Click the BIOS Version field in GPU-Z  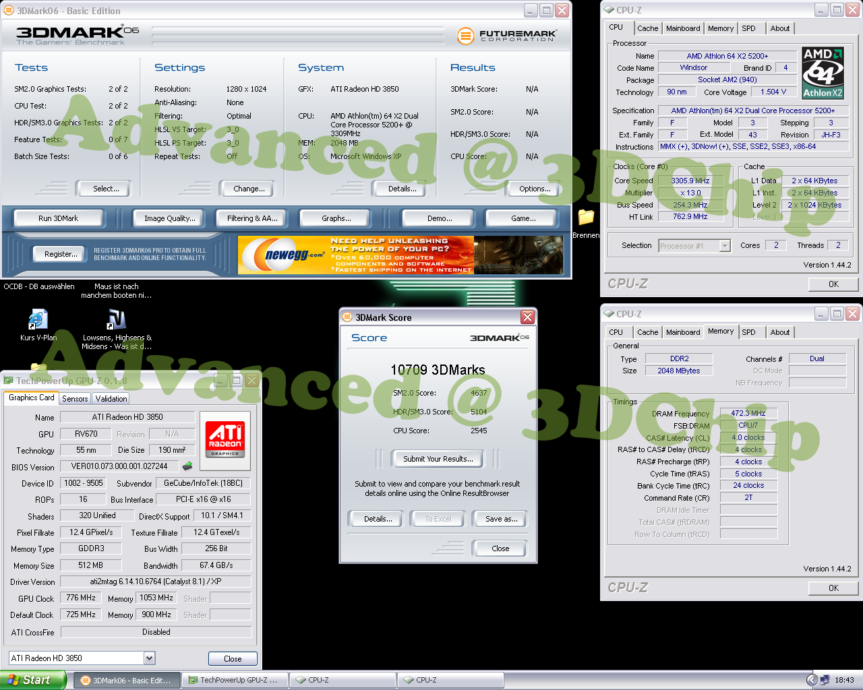(x=119, y=466)
